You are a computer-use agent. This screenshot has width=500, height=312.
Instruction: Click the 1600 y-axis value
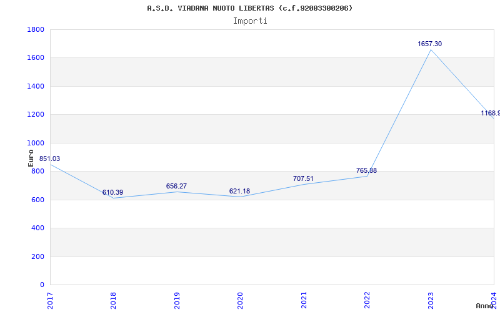[x=36, y=58]
